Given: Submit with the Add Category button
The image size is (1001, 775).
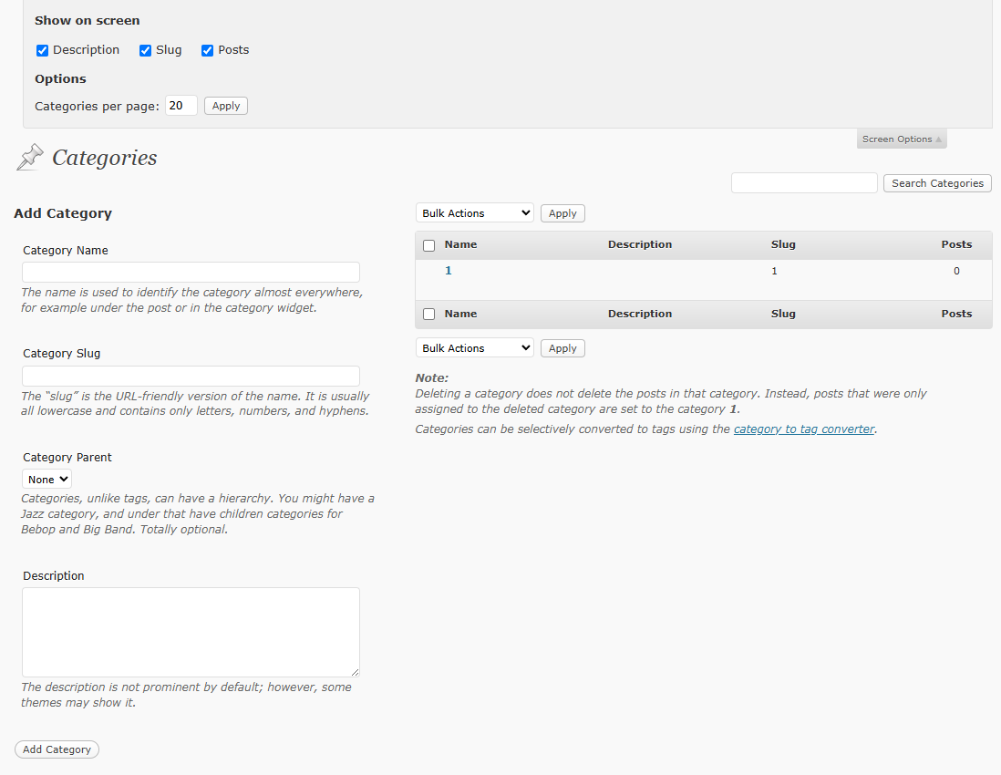Looking at the screenshot, I should pos(57,749).
